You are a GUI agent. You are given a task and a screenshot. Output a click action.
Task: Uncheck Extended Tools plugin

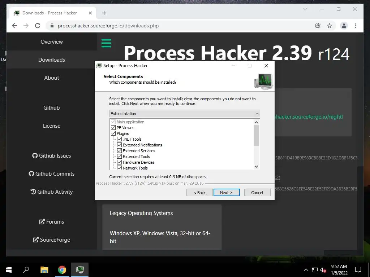(x=119, y=157)
